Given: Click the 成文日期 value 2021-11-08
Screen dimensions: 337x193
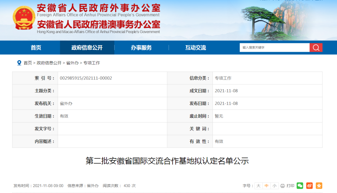Looking at the screenshot, I should pos(226,91).
